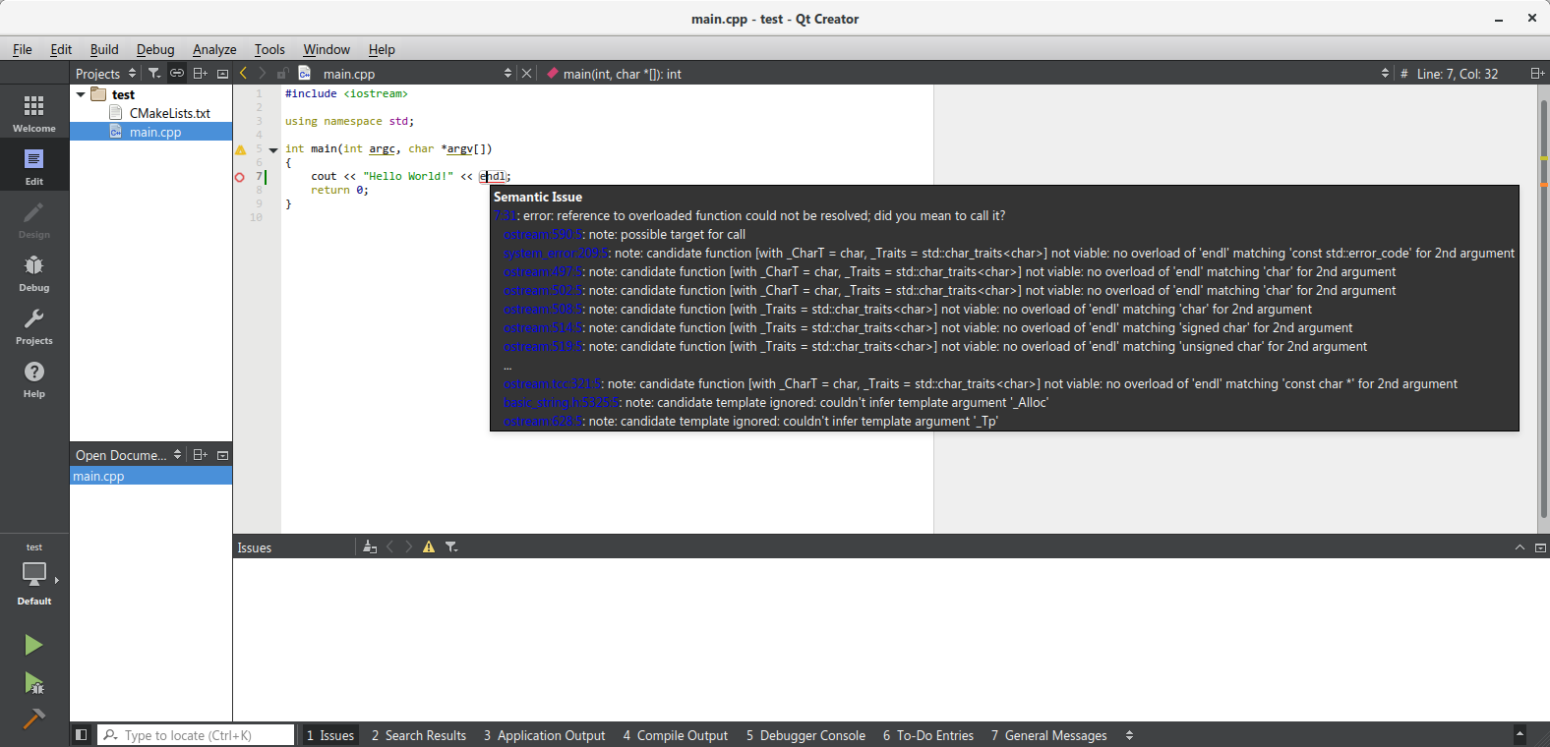The image size is (1550, 747).
Task: Switch to Debug mode
Action: 34,271
